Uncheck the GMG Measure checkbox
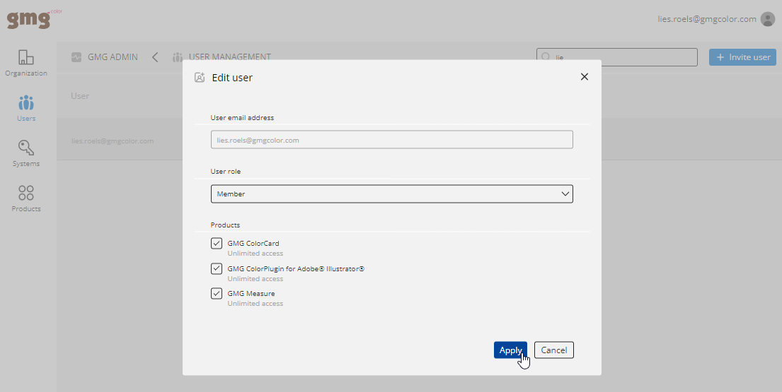This screenshot has height=392, width=782. (217, 294)
